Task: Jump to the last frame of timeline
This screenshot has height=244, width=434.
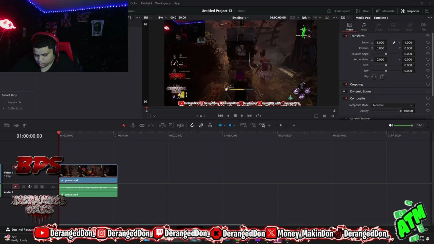Action: pyautogui.click(x=250, y=116)
